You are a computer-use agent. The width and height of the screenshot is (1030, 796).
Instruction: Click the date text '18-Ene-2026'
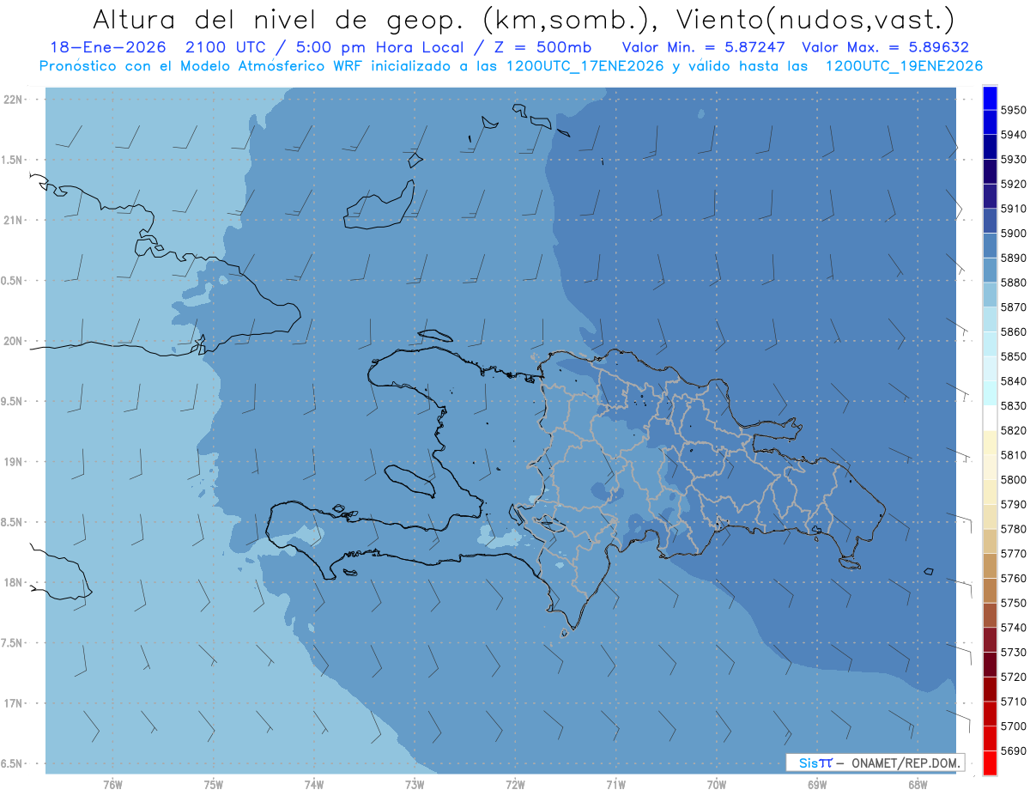(107, 47)
